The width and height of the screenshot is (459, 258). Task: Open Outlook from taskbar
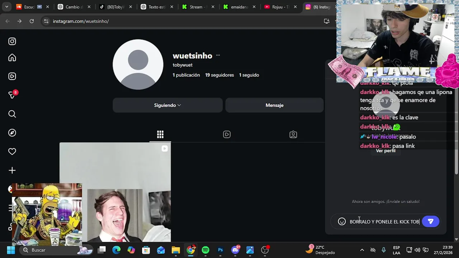pyautogui.click(x=161, y=250)
